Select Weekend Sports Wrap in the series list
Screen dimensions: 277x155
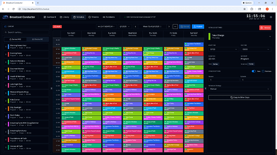26,93
